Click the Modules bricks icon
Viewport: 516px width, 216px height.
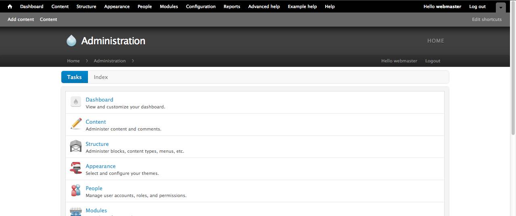click(x=76, y=212)
